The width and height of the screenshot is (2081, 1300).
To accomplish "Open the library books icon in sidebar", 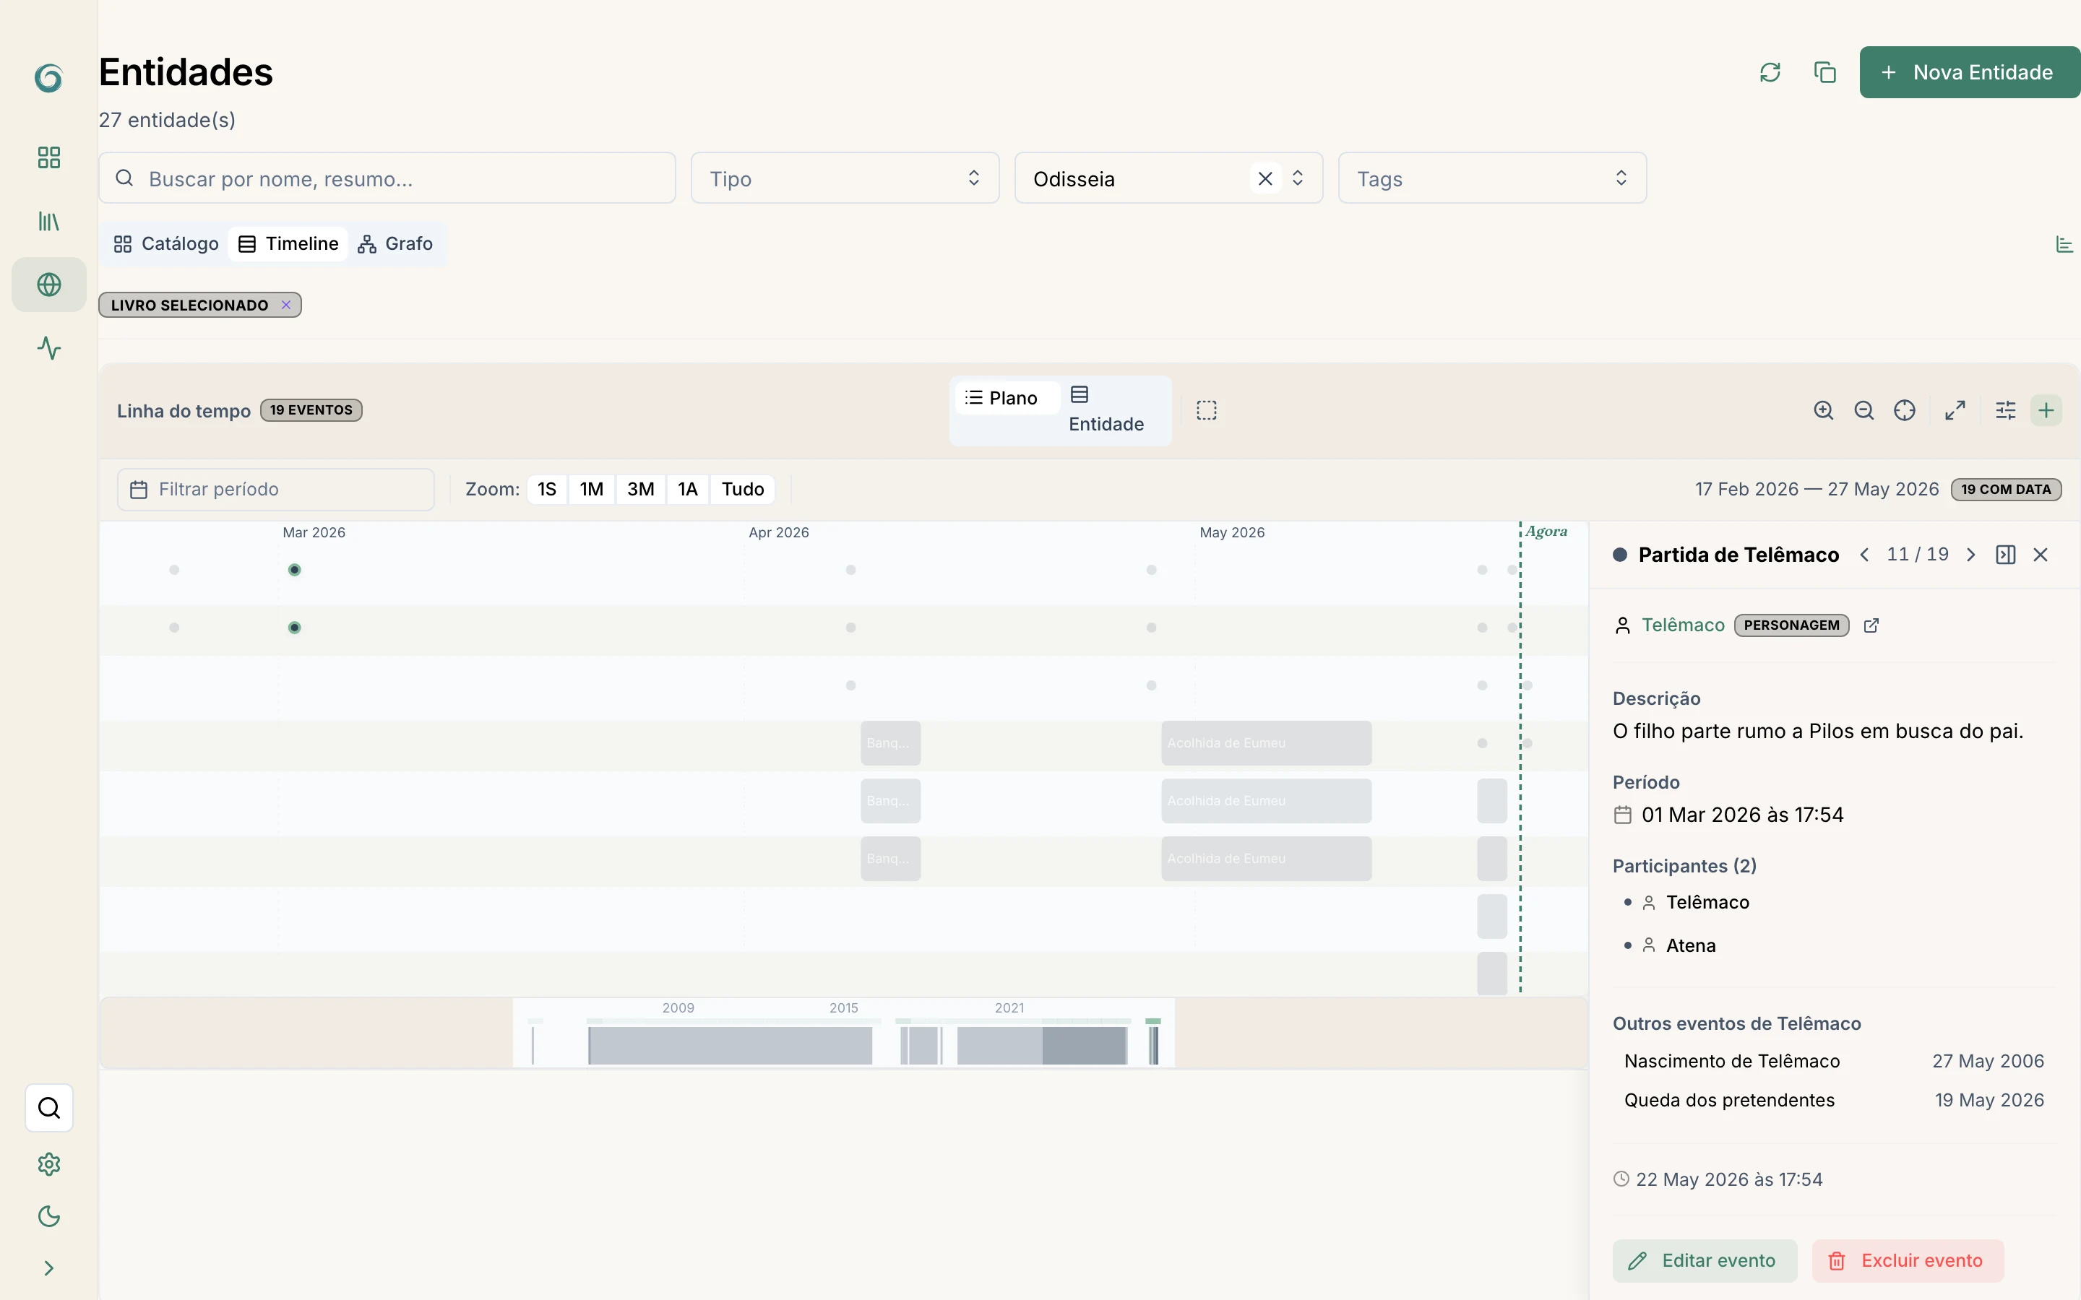I will pyautogui.click(x=49, y=222).
